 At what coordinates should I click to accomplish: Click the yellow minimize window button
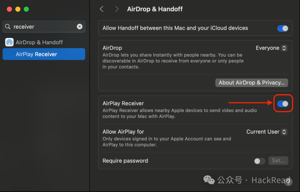pyautogui.click(x=18, y=9)
